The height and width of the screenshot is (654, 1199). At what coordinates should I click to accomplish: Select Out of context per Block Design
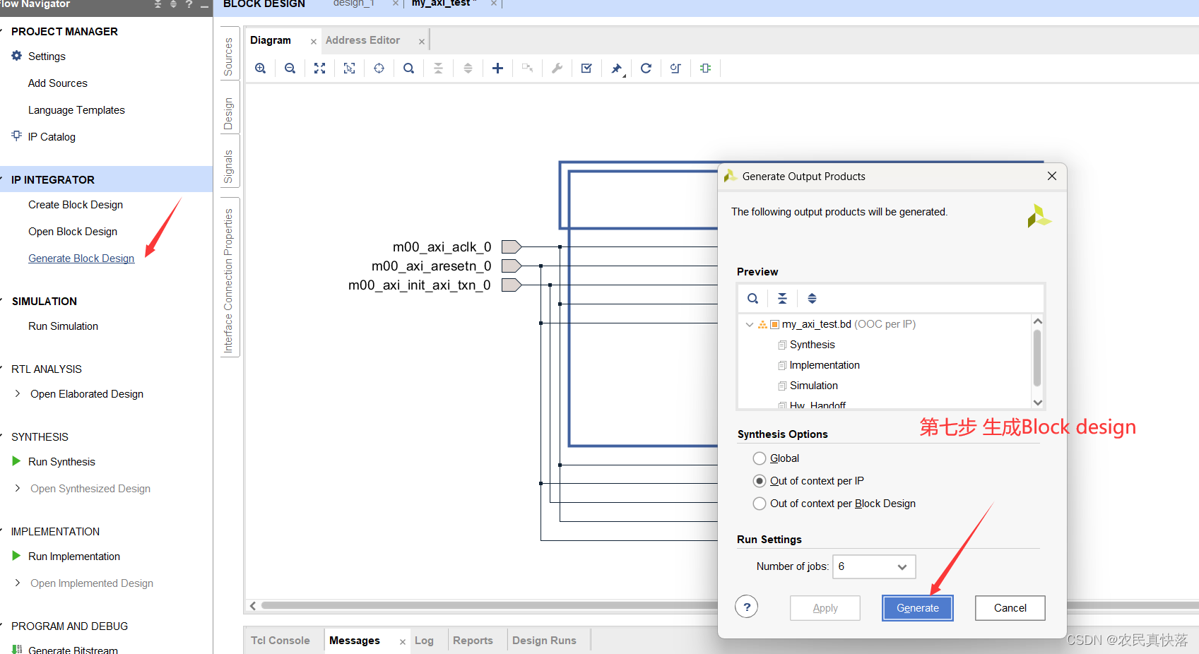point(760,504)
